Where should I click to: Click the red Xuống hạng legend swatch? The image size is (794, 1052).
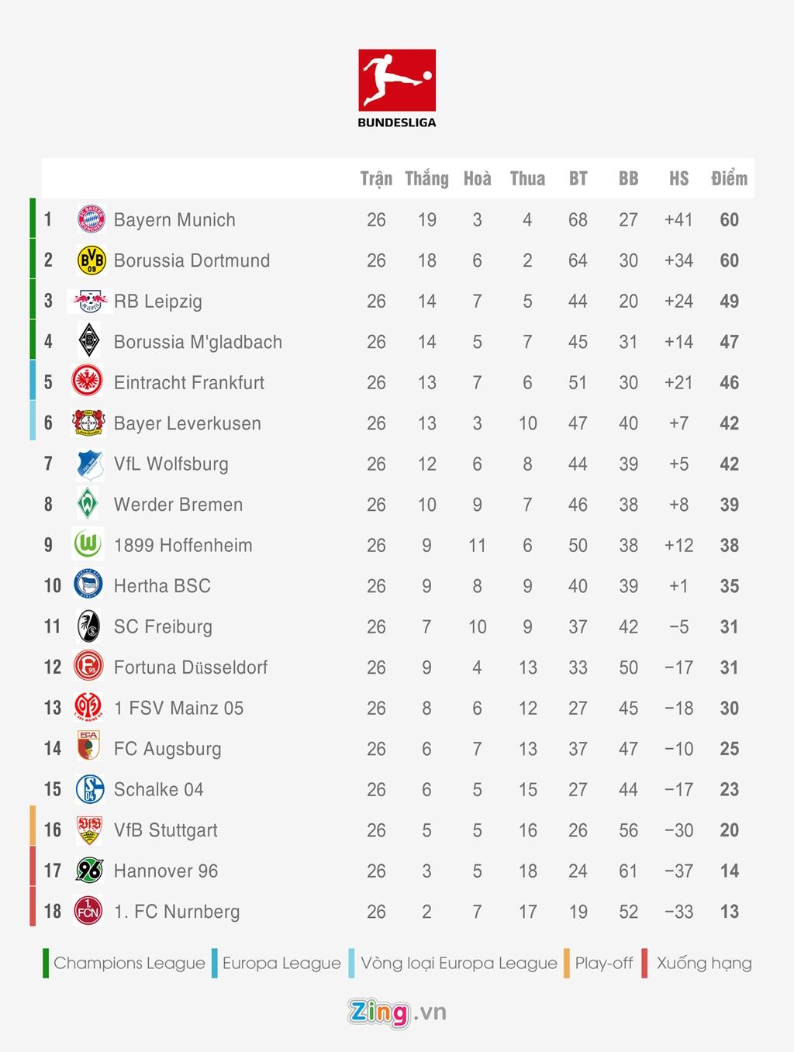tap(645, 963)
